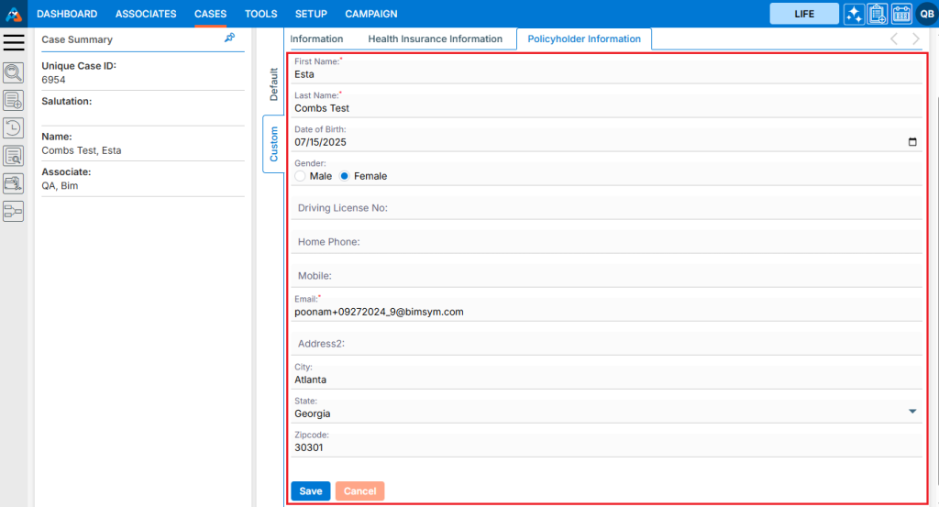This screenshot has height=507, width=939.
Task: Click the add-document icon in left sidebar
Action: pos(14,101)
